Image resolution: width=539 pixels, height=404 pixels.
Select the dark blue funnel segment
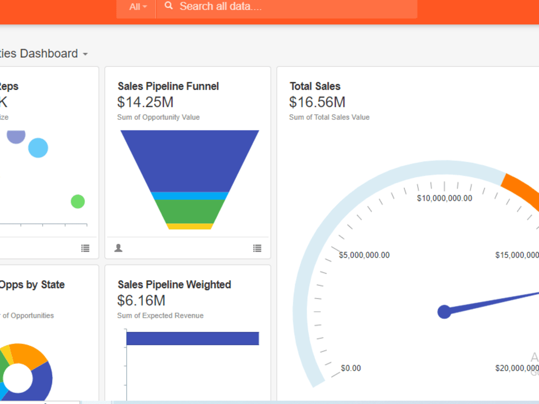click(189, 161)
